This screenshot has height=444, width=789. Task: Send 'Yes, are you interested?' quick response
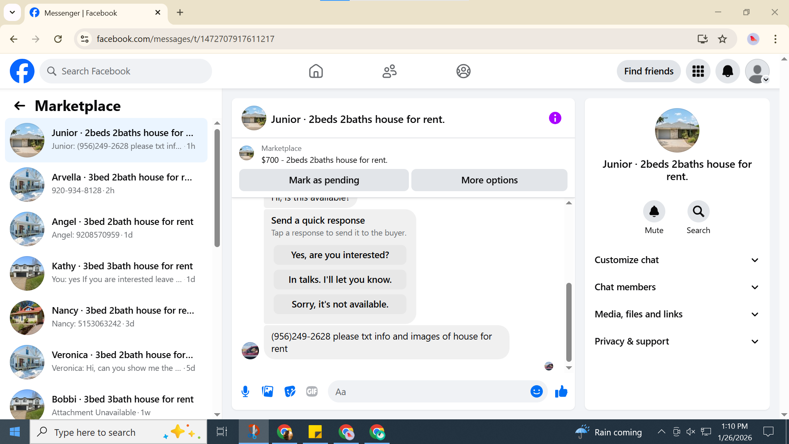click(x=340, y=255)
